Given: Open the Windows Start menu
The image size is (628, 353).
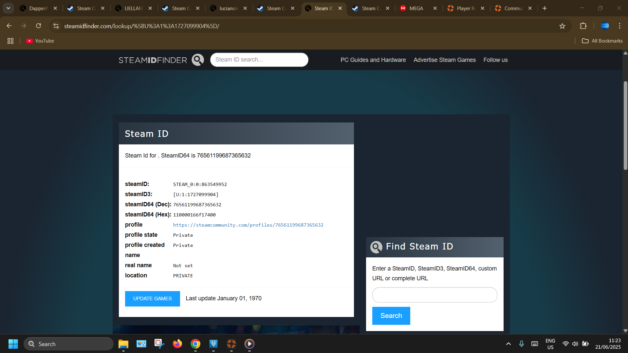Looking at the screenshot, I should 13,344.
